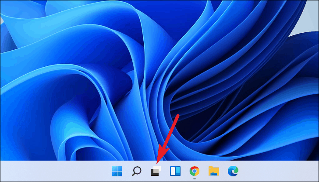Launch Google Chrome from taskbar
Image resolution: width=319 pixels, height=182 pixels.
coord(195,171)
